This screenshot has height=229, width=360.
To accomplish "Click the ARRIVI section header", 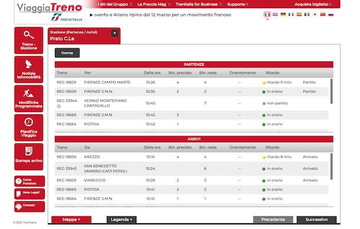I will [x=194, y=139].
